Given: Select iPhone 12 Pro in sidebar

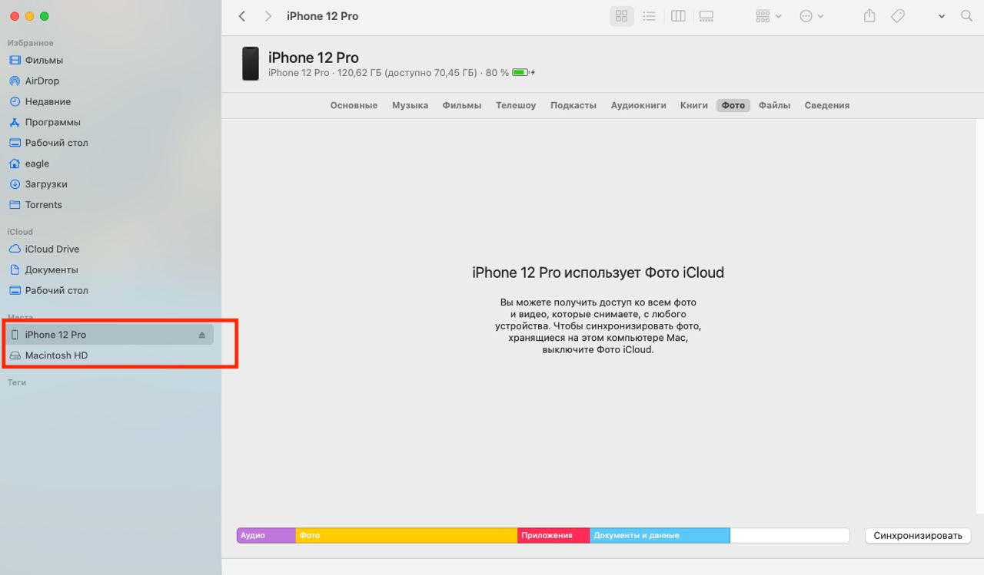Looking at the screenshot, I should [x=111, y=335].
